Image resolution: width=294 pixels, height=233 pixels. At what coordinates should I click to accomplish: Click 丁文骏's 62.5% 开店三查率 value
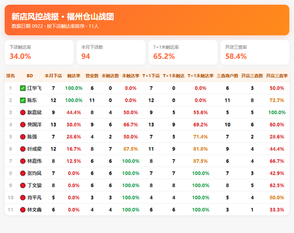[277, 185]
